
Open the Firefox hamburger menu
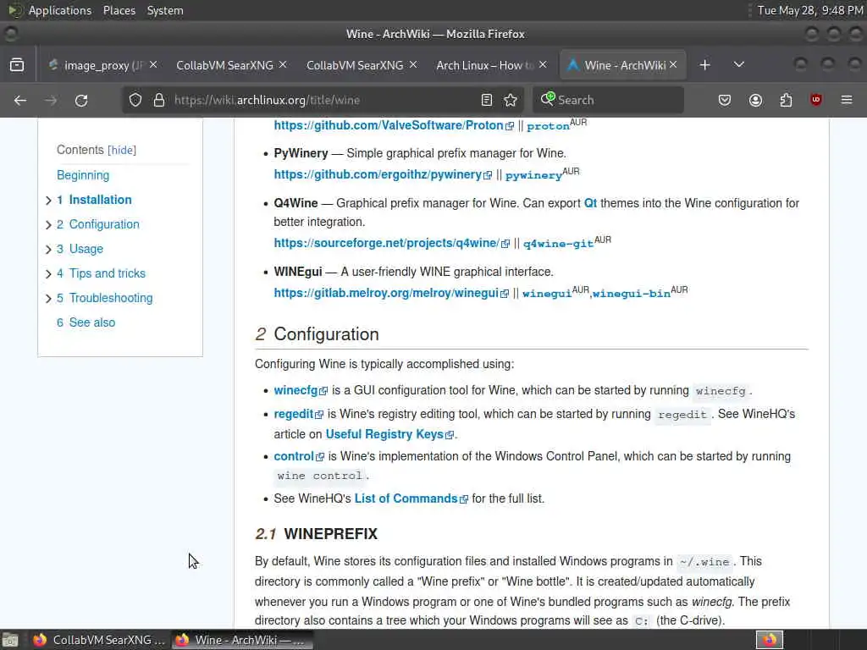point(847,100)
